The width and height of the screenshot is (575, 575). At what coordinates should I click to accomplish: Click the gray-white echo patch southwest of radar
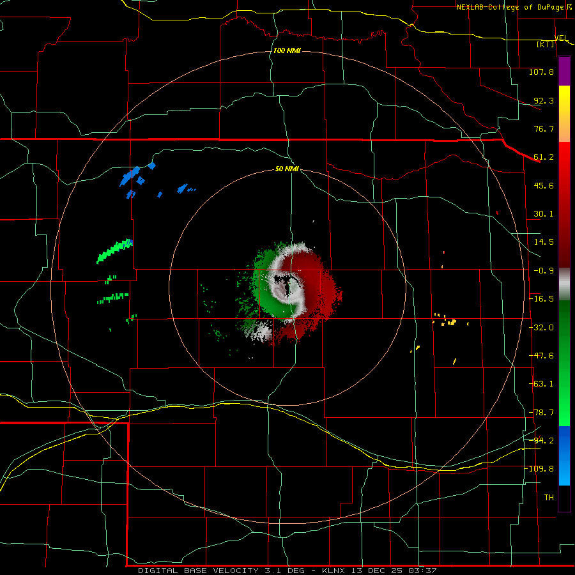click(262, 331)
